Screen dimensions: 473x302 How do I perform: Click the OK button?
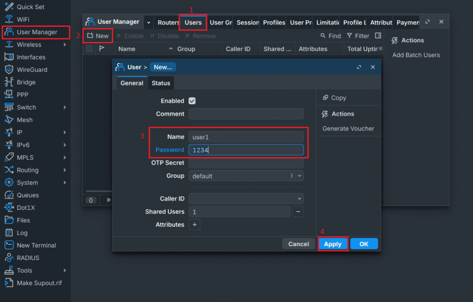click(364, 244)
